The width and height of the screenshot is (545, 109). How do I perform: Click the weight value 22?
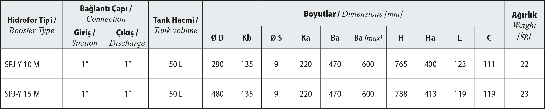525,64
